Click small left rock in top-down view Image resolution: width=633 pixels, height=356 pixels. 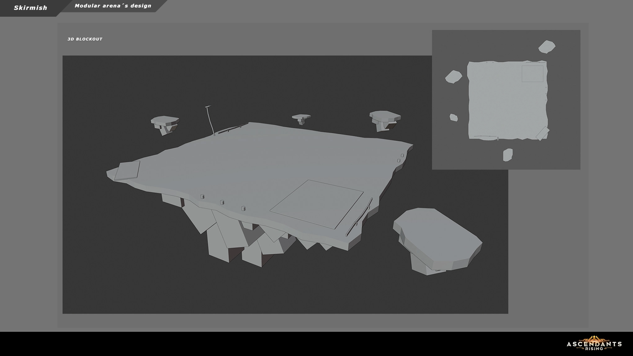point(453,118)
